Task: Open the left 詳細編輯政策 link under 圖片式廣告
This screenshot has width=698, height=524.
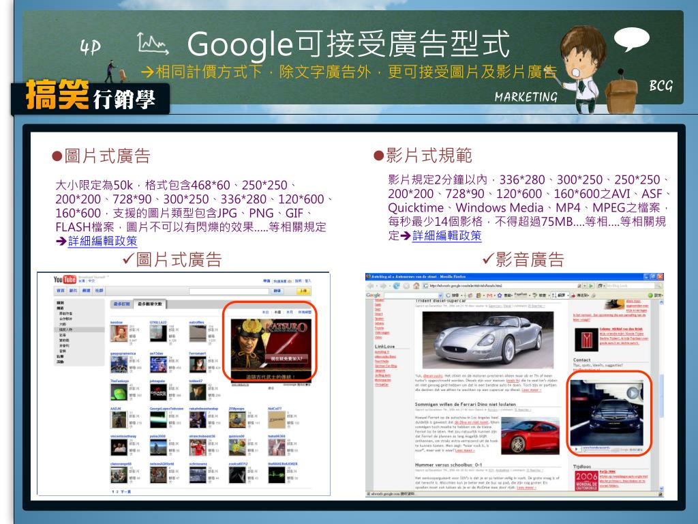Action: [102, 241]
